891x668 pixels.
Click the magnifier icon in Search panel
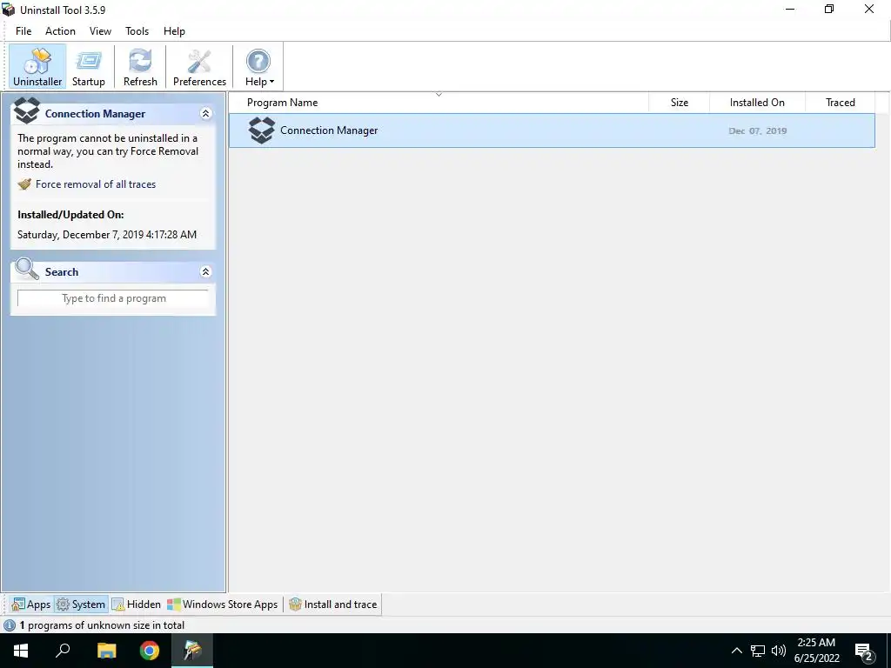(27, 270)
